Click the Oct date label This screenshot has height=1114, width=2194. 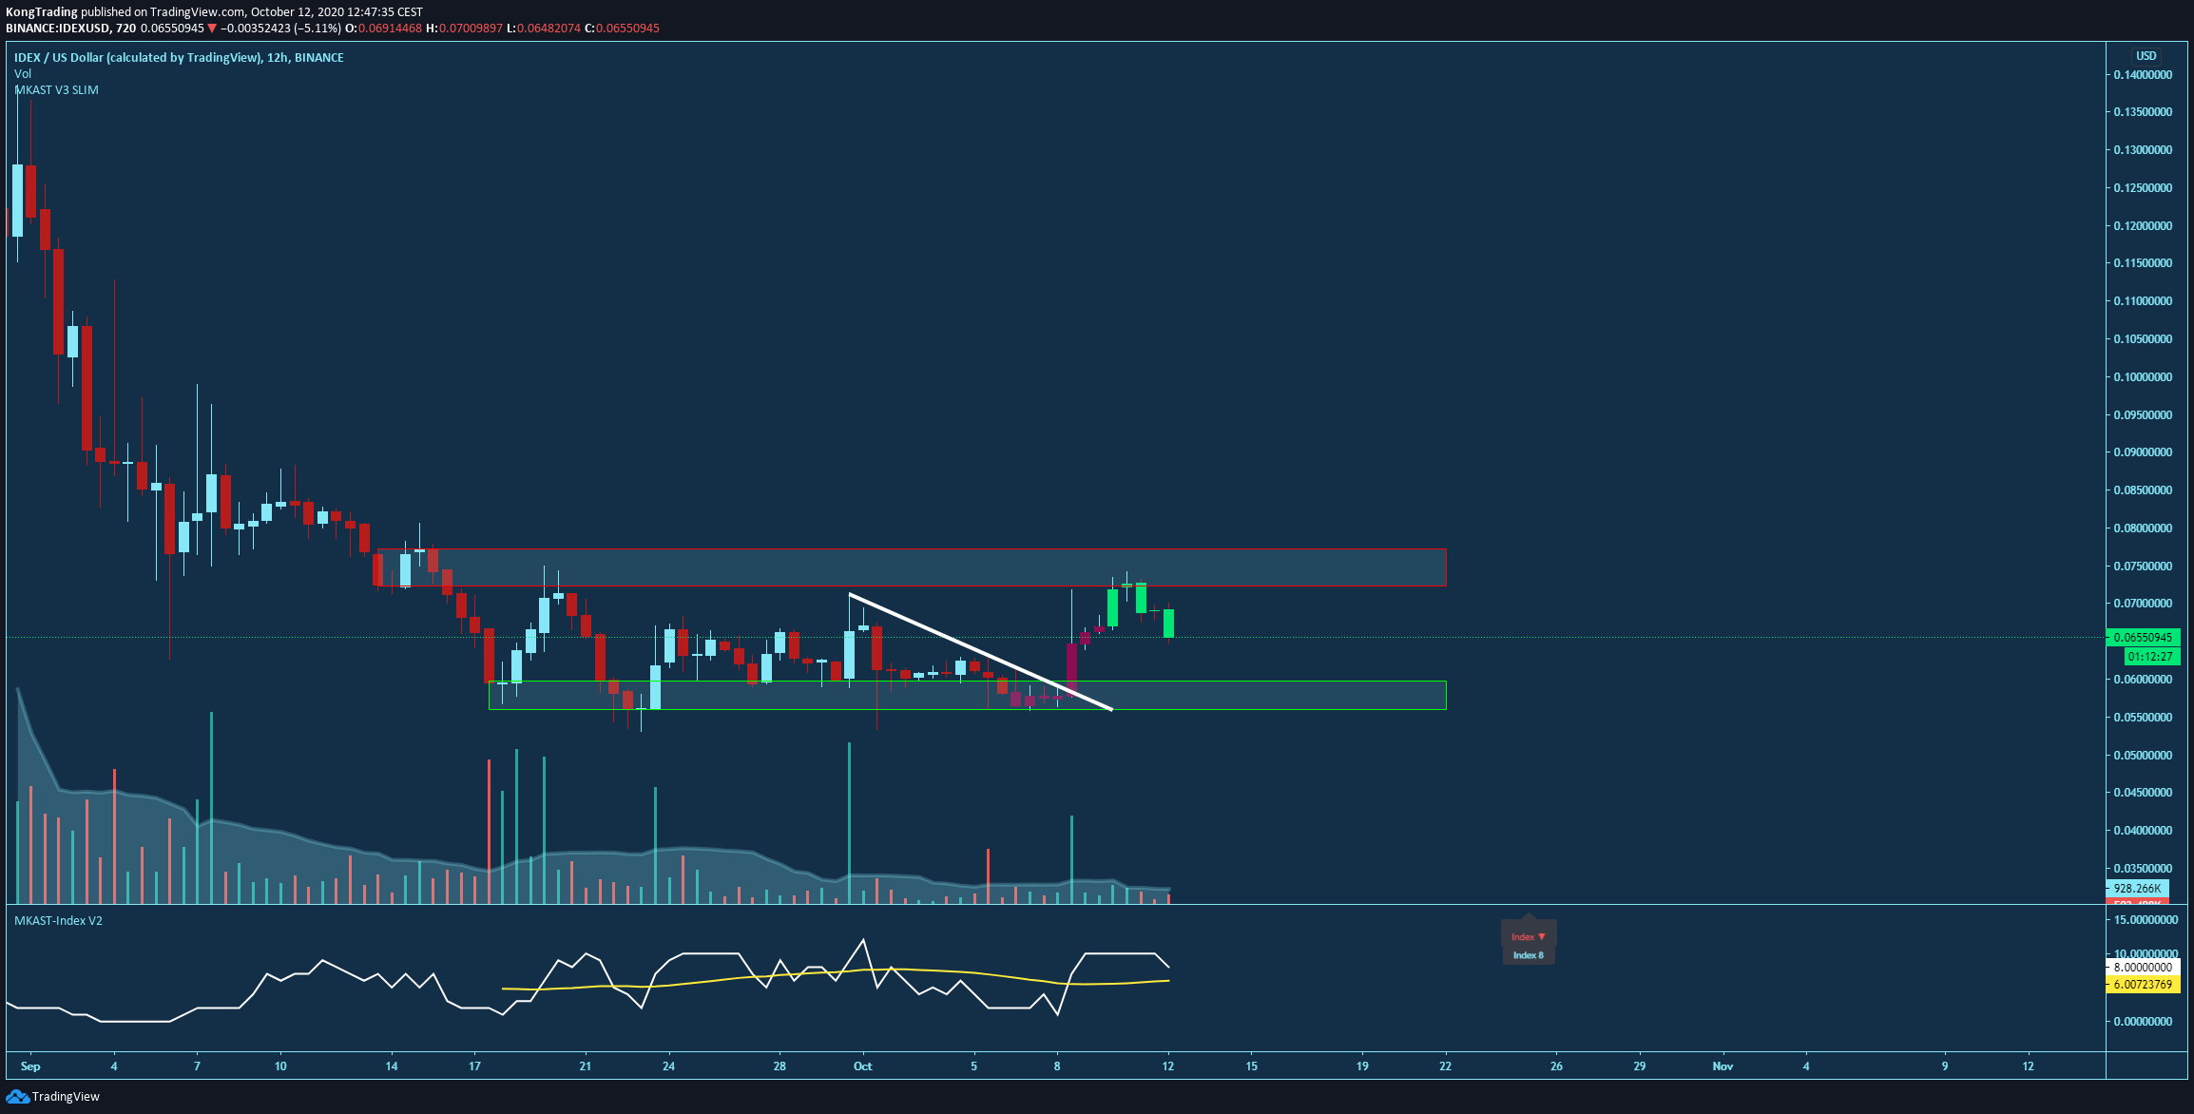point(863,1066)
